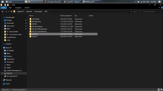Open CD-Laufwerk (E:) drive

pos(12,76)
